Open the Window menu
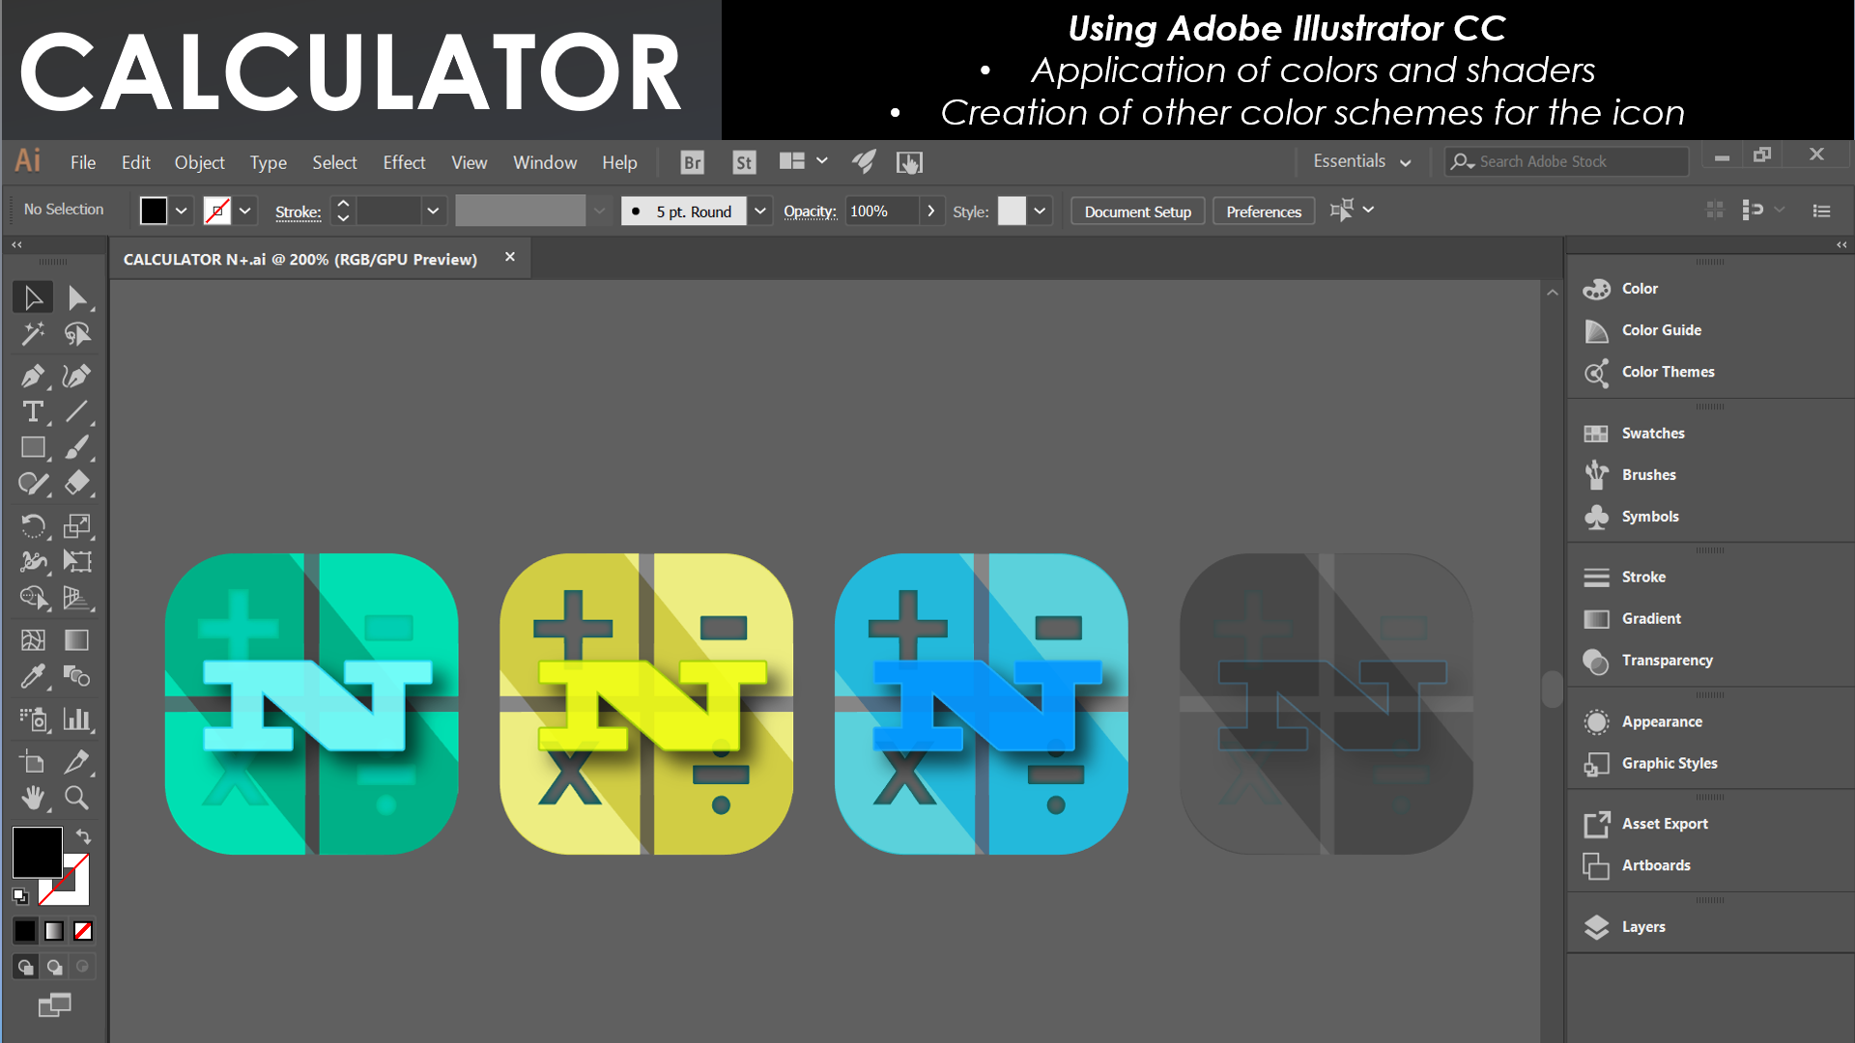1855x1043 pixels. point(545,162)
